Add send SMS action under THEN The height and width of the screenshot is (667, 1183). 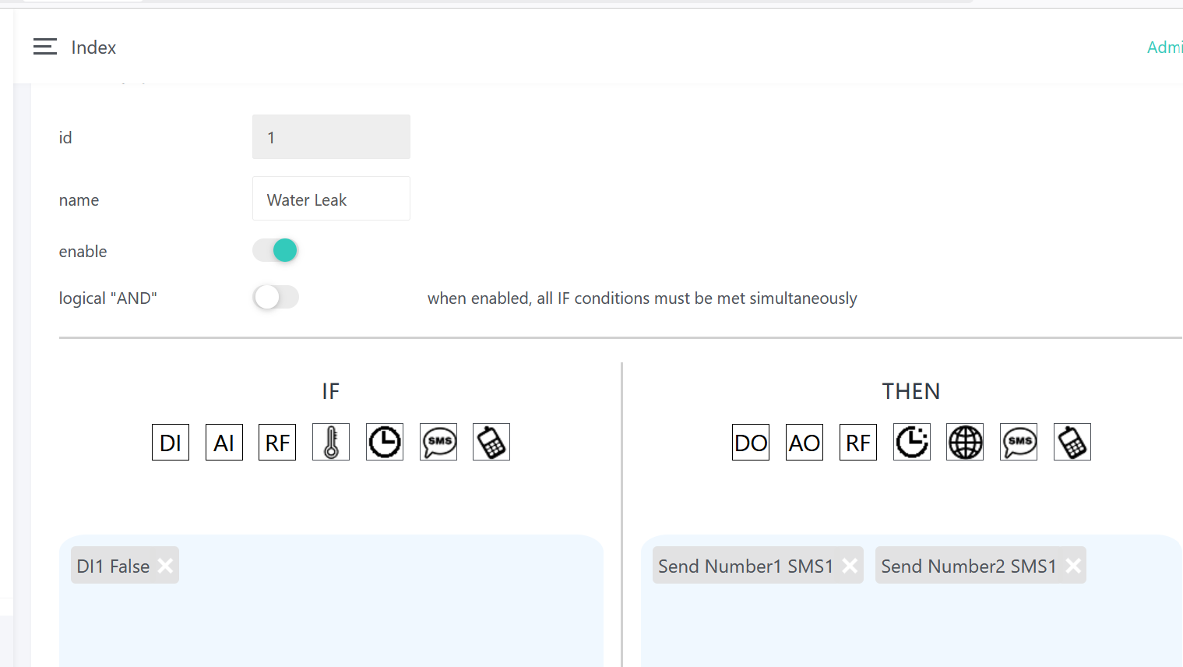click(1019, 443)
